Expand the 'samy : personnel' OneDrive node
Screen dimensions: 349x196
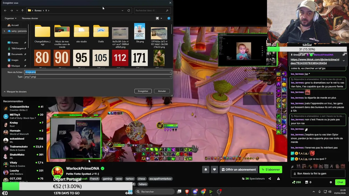click(4, 31)
